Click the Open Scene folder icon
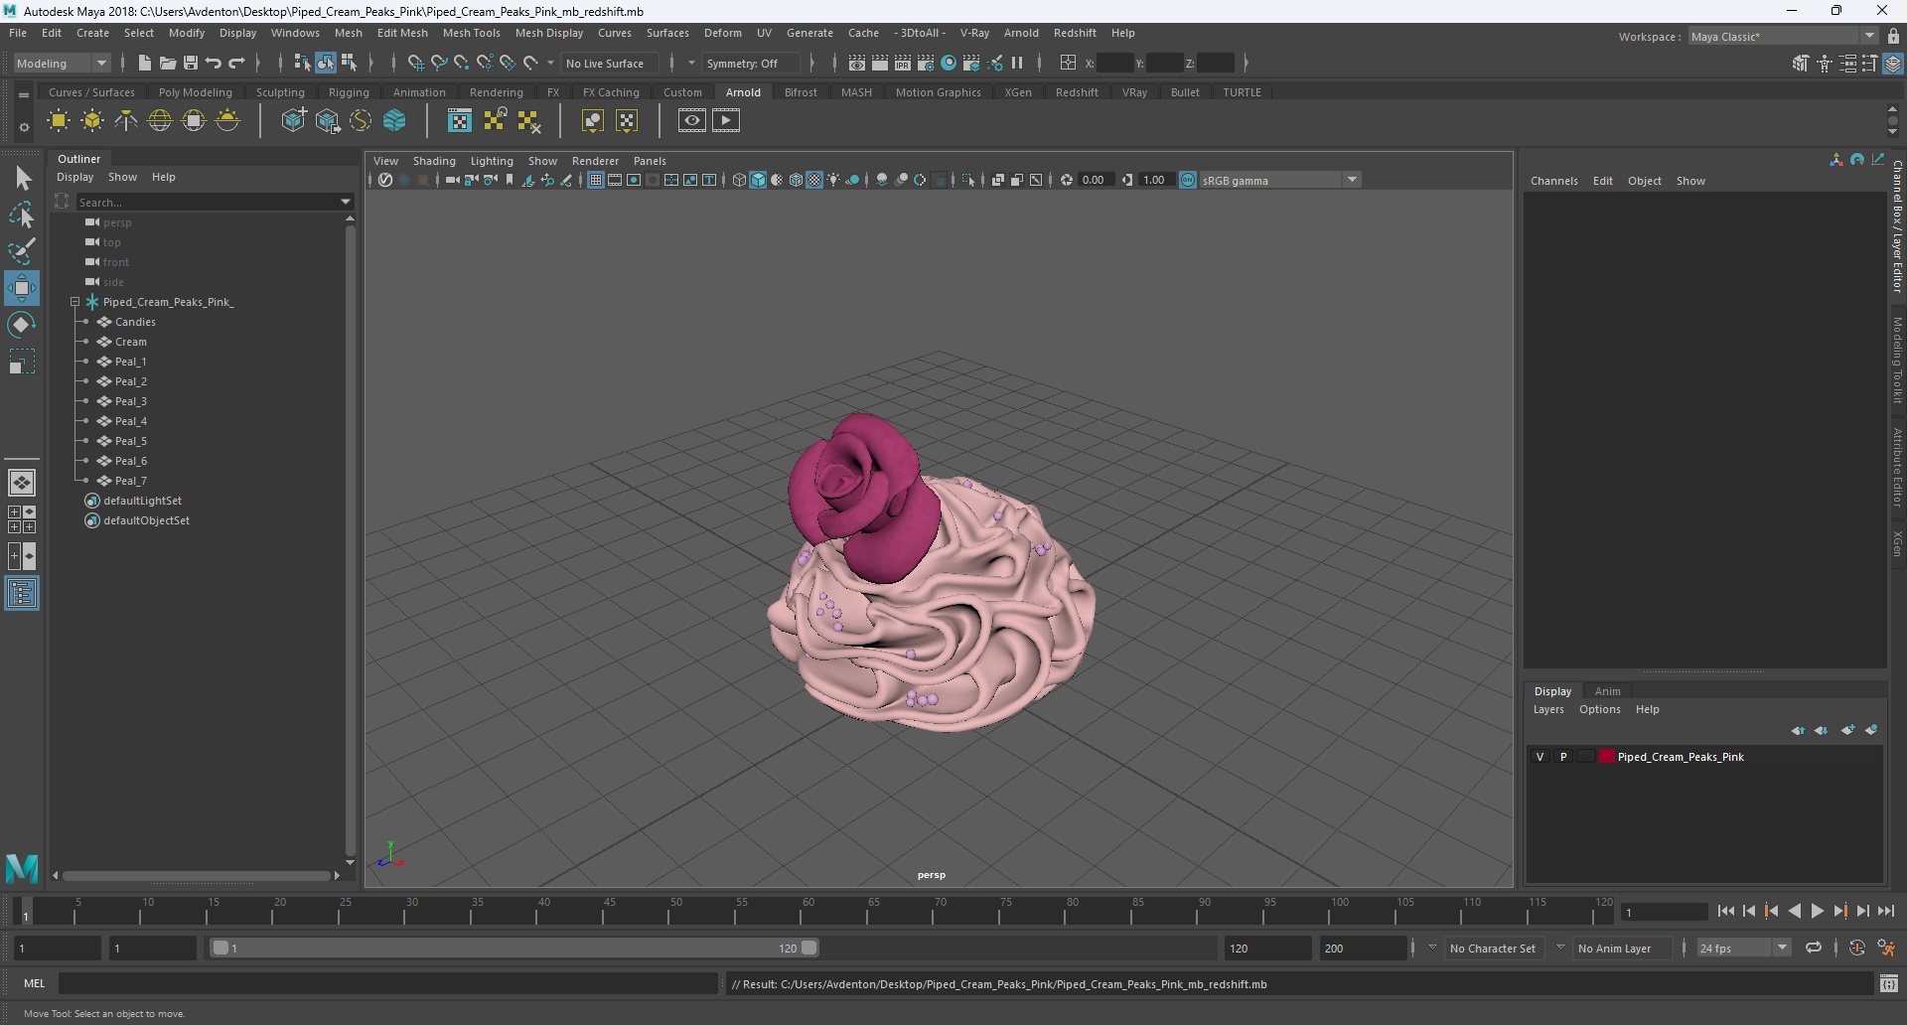Screen dimensions: 1907x1025 pyautogui.click(x=168, y=63)
